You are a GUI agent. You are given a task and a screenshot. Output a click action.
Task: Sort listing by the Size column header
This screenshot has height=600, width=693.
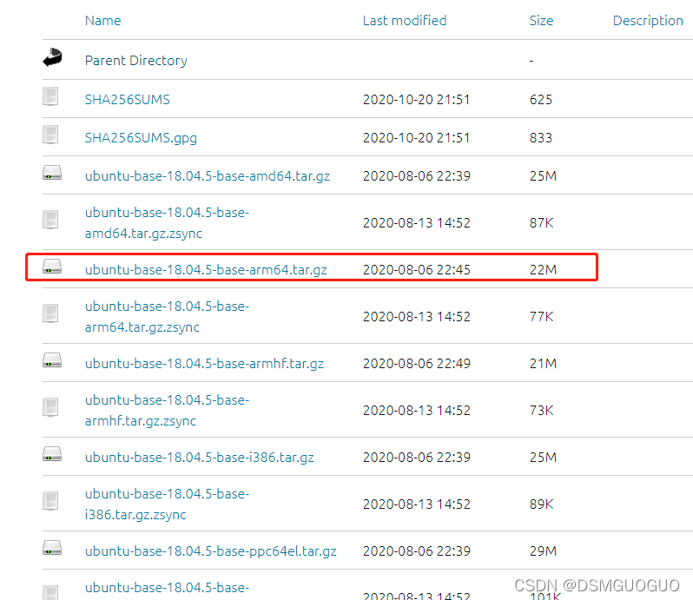pos(541,21)
